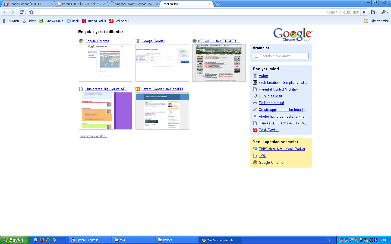391x244 pixels.
Task: Click the Başlat start button
Action: [15, 240]
